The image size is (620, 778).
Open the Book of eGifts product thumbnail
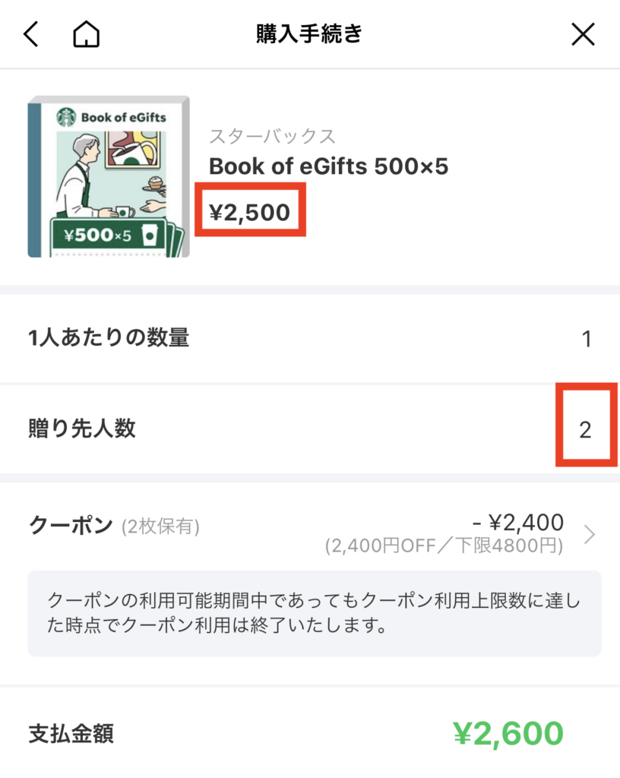pos(108,177)
